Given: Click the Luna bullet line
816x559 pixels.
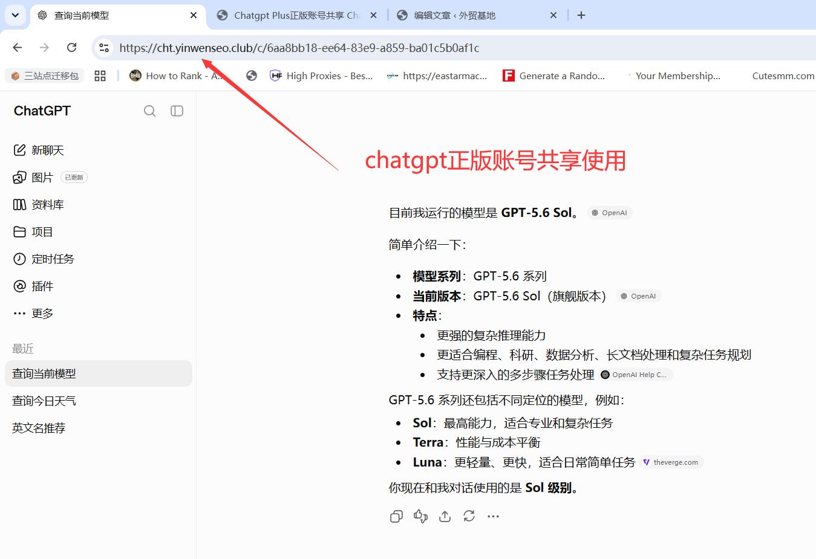Looking at the screenshot, I should tap(524, 462).
